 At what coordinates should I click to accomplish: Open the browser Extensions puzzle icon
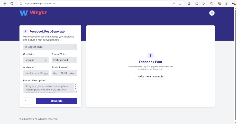click(x=189, y=4)
